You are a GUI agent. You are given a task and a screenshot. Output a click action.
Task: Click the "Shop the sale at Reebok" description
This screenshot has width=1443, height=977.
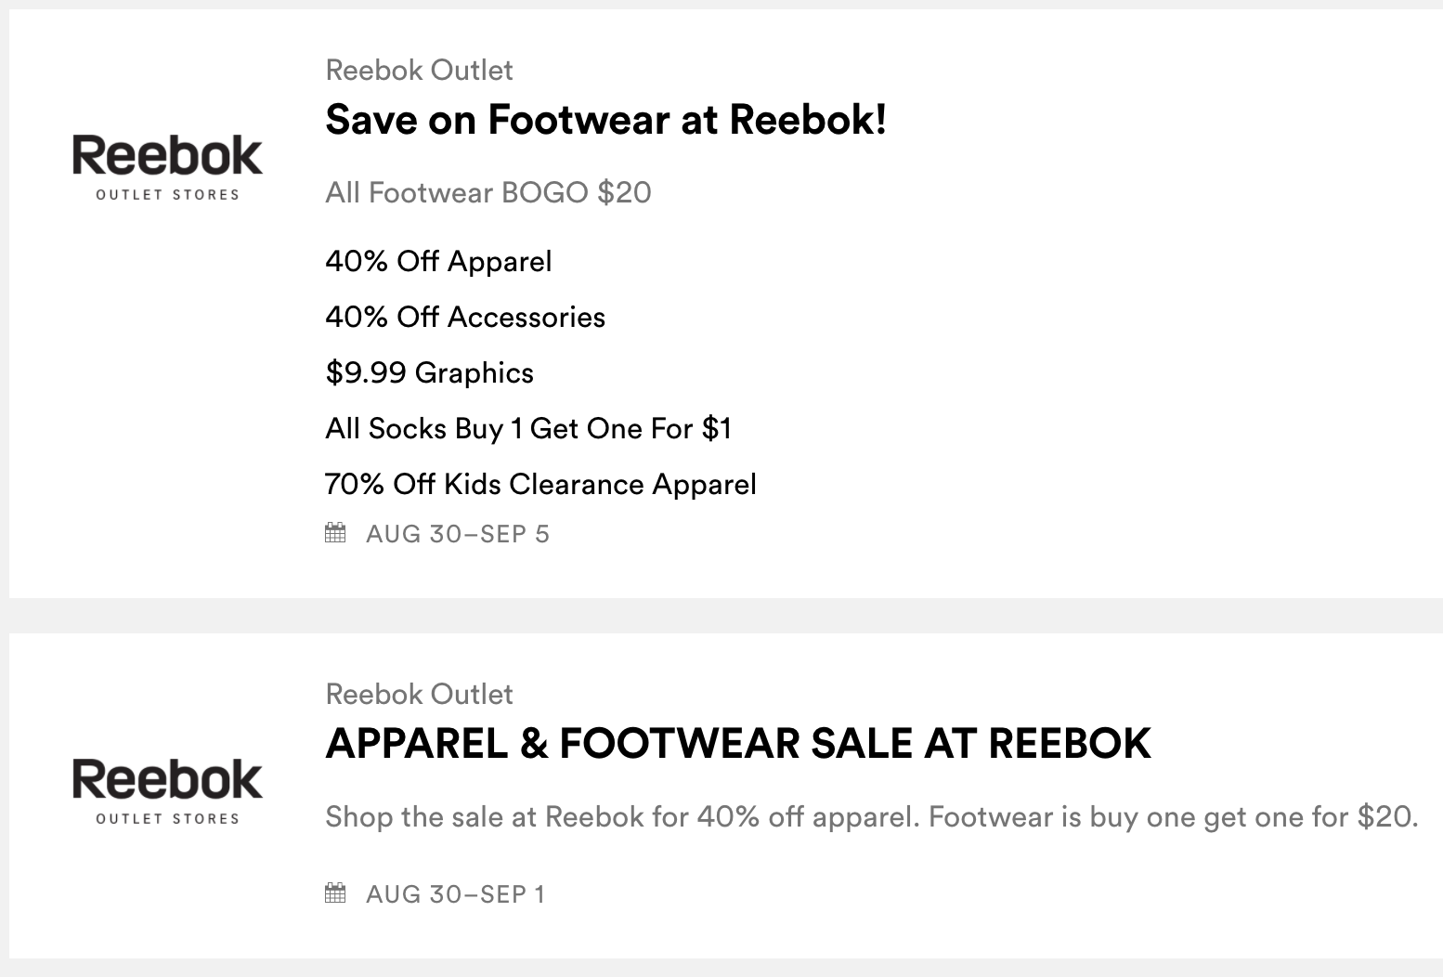pyautogui.click(x=871, y=817)
